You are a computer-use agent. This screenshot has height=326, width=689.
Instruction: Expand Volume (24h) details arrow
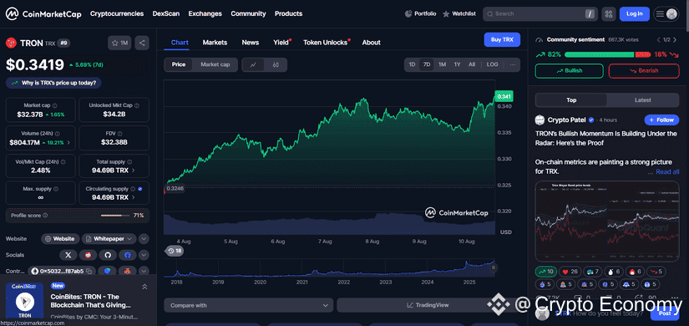pos(68,143)
